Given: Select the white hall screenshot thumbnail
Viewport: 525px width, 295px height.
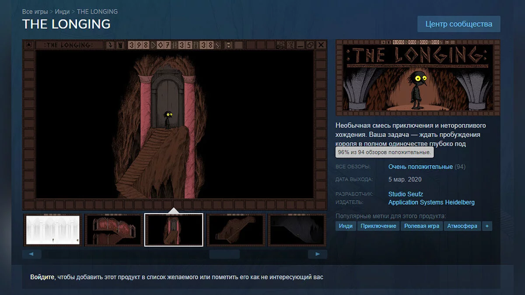Looking at the screenshot, I should coord(52,229).
